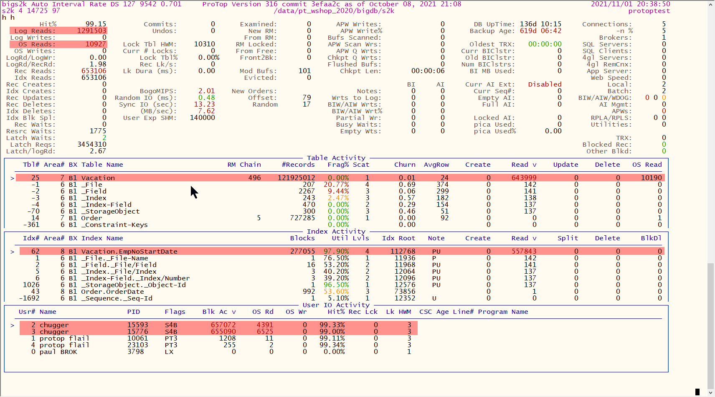Image resolution: width=715 pixels, height=397 pixels.
Task: Click the Blk Ac v column header
Action: coord(219,312)
